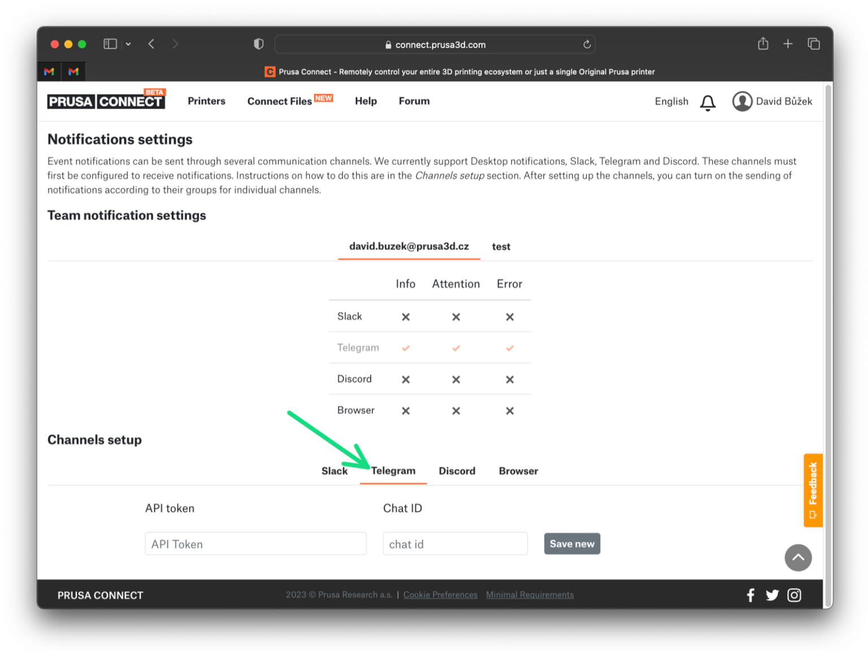
Task: Select the test team tab
Action: (501, 247)
